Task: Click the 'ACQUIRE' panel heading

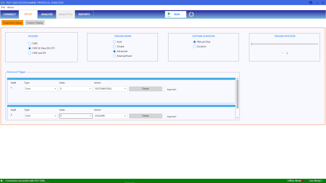Action: pyautogui.click(x=33, y=36)
